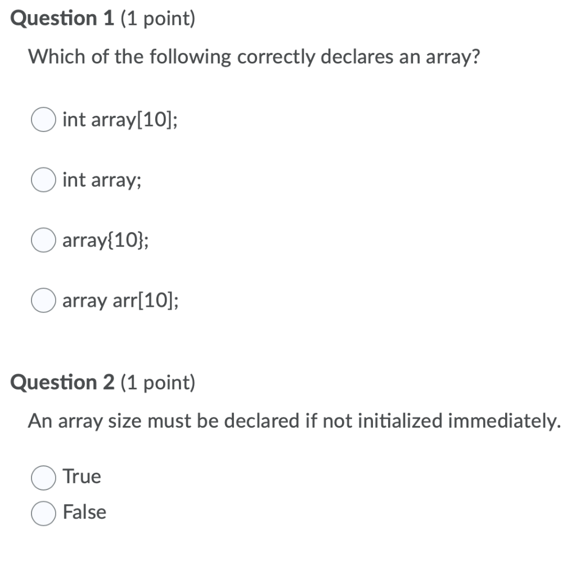Select the "array{10};" radio button
This screenshot has height=567, width=576.
coord(43,241)
